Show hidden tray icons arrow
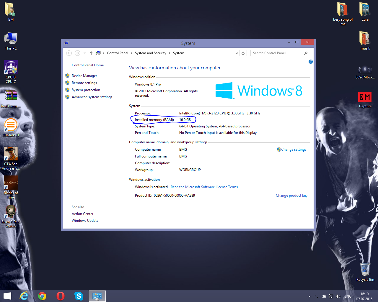Image resolution: width=378 pixels, height=302 pixels. 309,296
